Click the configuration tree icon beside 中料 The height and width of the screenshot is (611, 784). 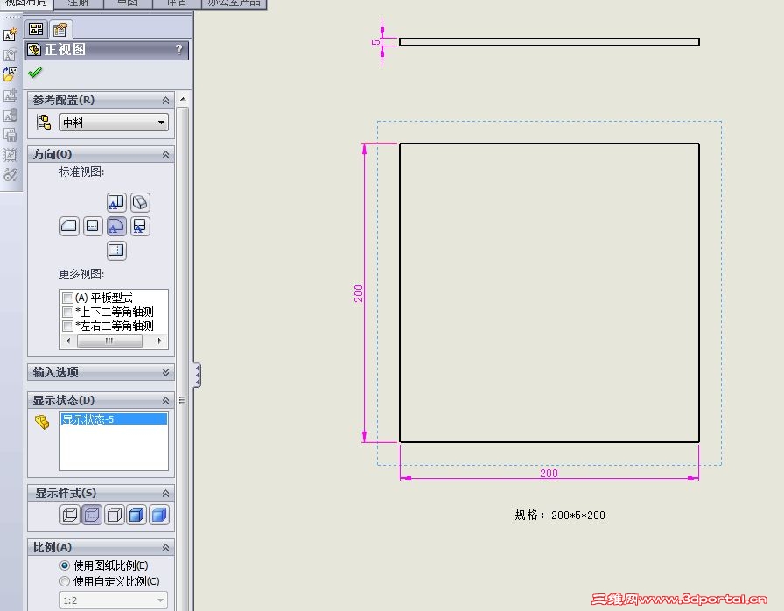pos(44,122)
